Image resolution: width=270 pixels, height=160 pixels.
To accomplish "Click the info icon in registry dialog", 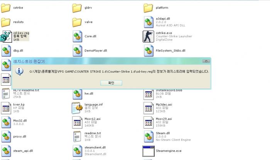I will 19,72.
